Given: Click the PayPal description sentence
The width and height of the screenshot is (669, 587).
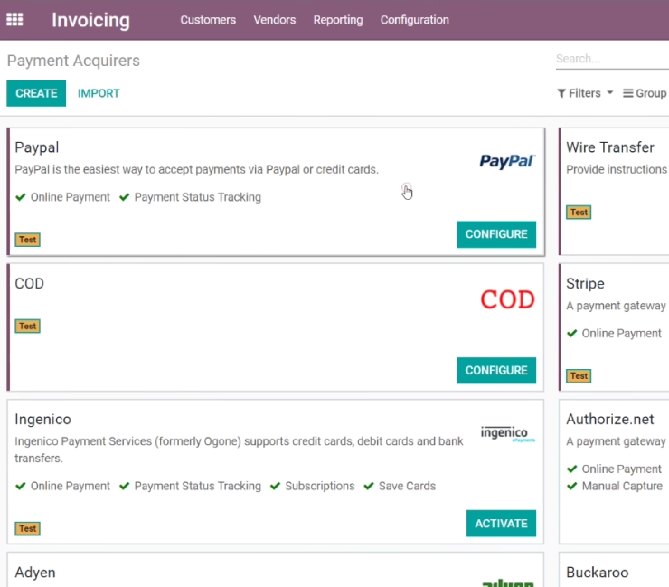Looking at the screenshot, I should (197, 169).
